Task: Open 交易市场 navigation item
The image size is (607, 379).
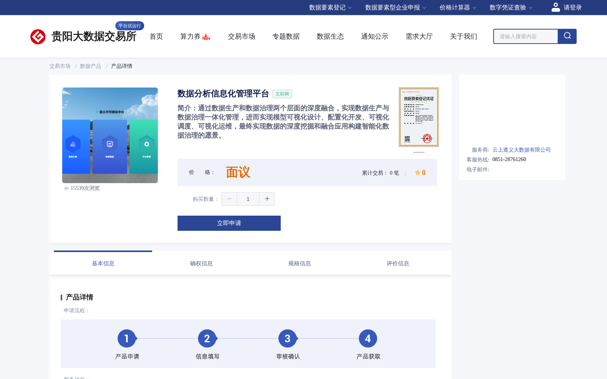Action: coord(242,36)
